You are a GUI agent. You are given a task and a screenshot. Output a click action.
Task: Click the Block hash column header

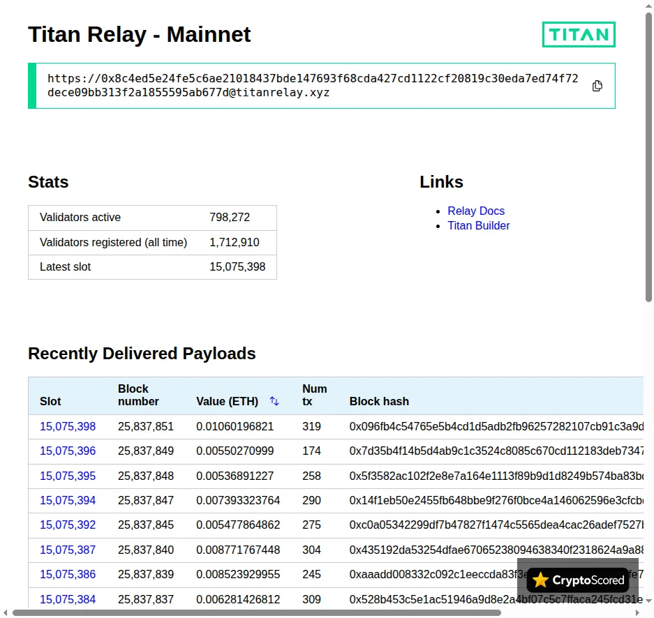coord(379,401)
